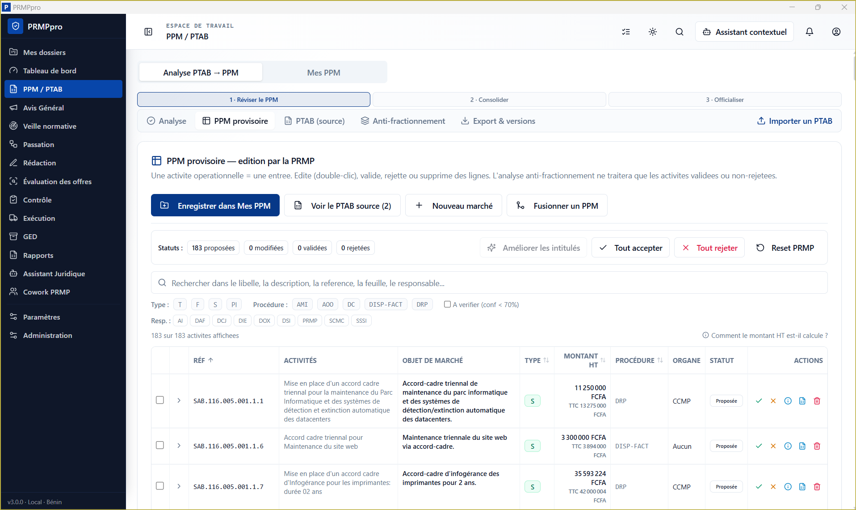This screenshot has height=510, width=856.
Task: Open Export & versions sub-tab
Action: click(x=498, y=121)
